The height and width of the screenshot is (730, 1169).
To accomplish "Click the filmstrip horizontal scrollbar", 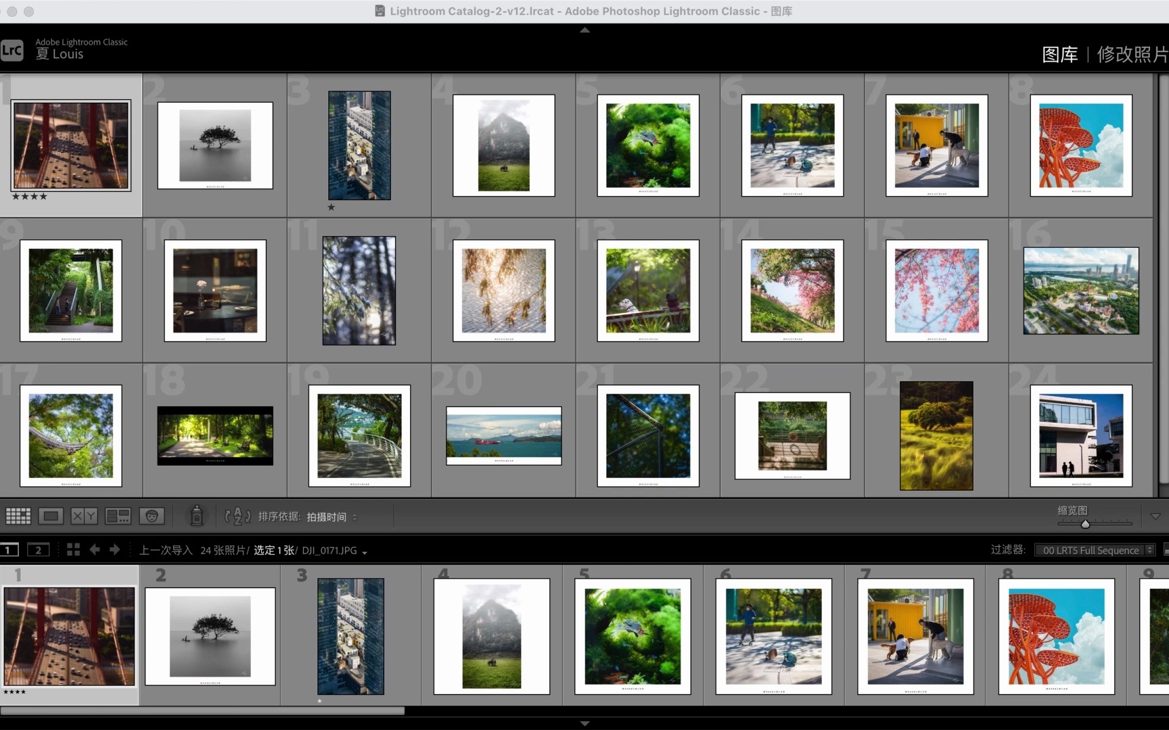I will click(x=202, y=711).
